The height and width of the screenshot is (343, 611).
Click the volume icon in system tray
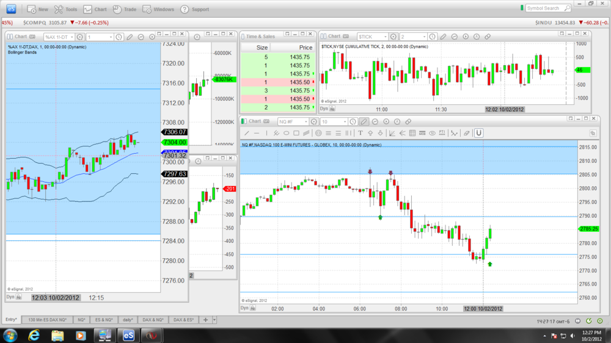coord(573,336)
